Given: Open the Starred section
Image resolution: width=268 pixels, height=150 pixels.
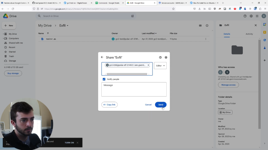Looking at the screenshot, I should [12, 52].
